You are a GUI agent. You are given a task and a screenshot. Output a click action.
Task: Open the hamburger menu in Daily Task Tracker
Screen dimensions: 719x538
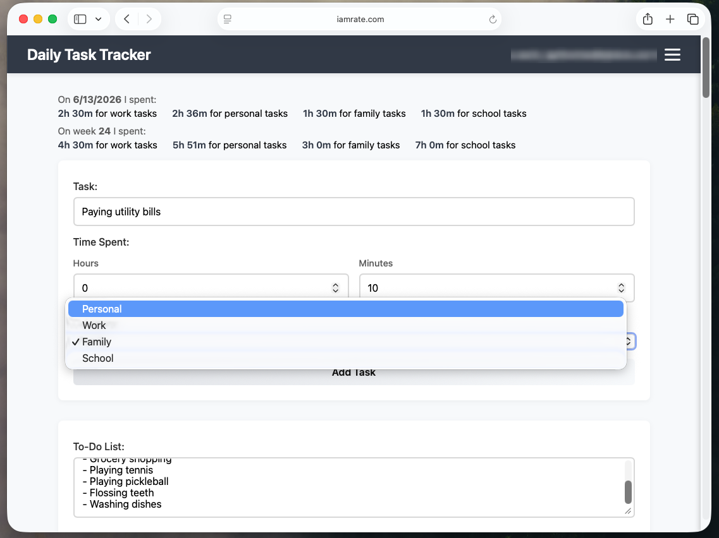pos(672,54)
